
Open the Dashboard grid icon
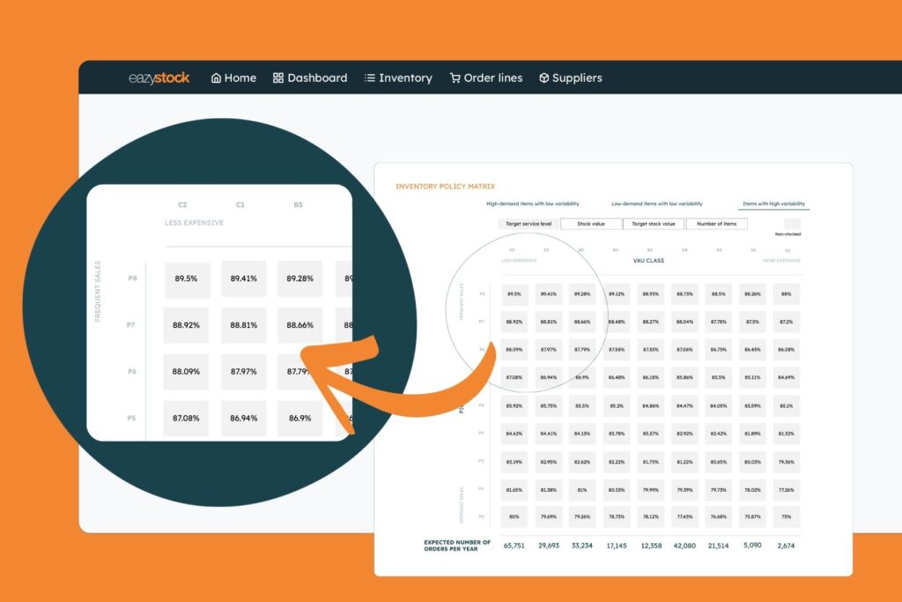[x=277, y=78]
